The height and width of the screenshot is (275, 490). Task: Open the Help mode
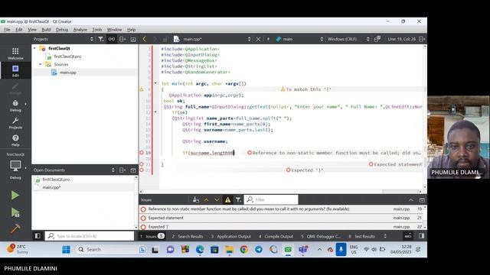(15, 141)
